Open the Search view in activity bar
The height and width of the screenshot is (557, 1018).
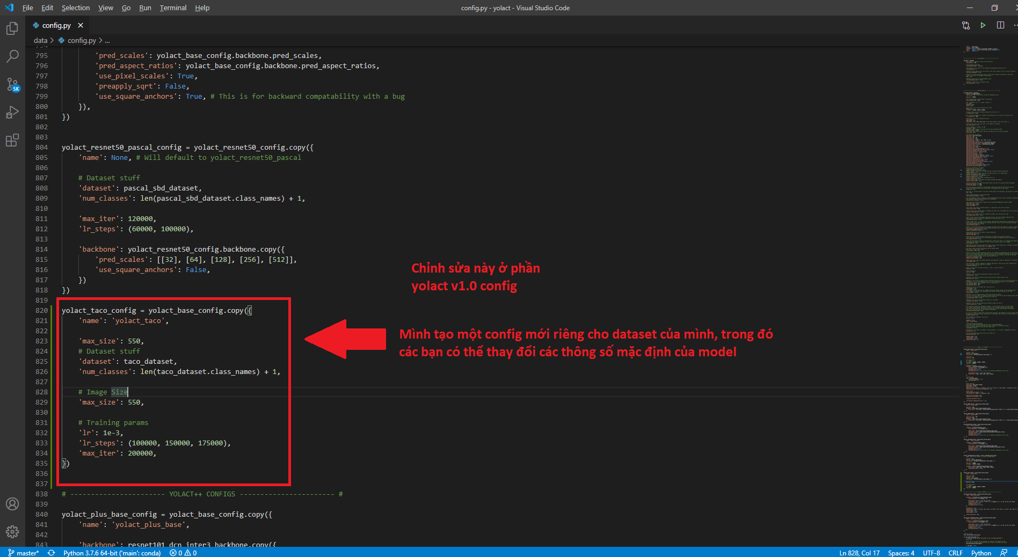[12, 56]
